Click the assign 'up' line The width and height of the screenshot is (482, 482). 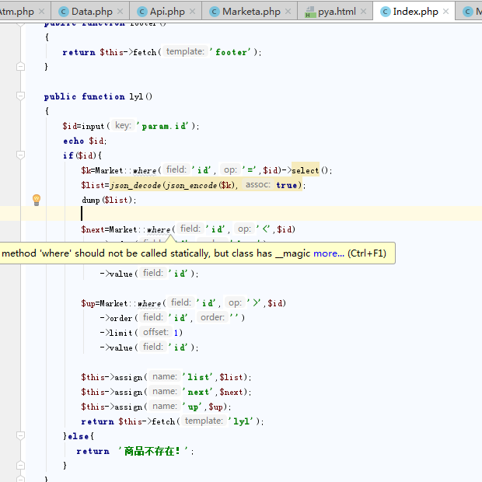(156, 407)
